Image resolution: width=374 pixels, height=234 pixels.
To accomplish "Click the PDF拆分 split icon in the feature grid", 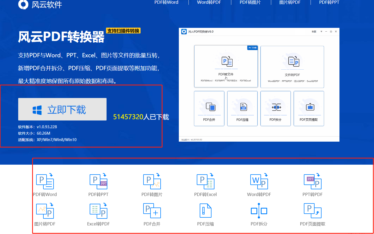I will [x=259, y=211].
